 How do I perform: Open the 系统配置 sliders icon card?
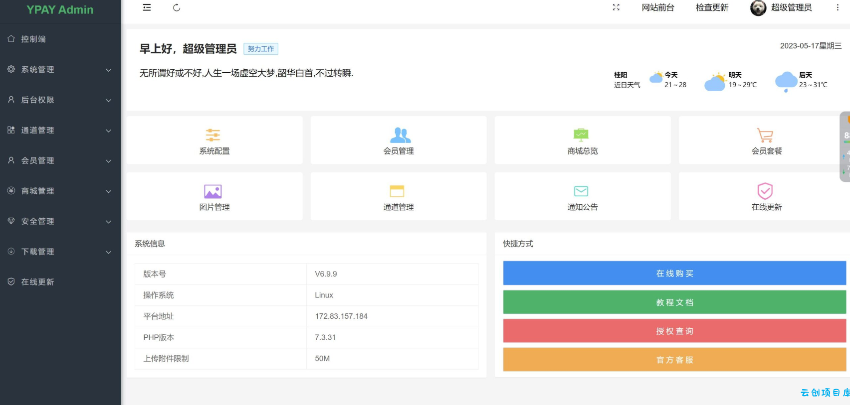click(214, 140)
